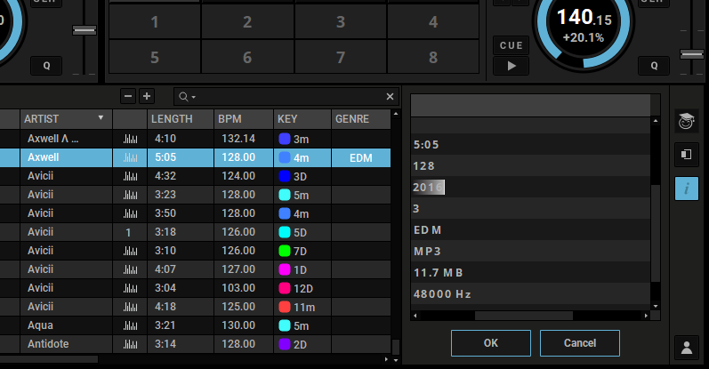Toggle left deck Q quantize button
Viewport: 709px width, 369px height.
pos(46,66)
